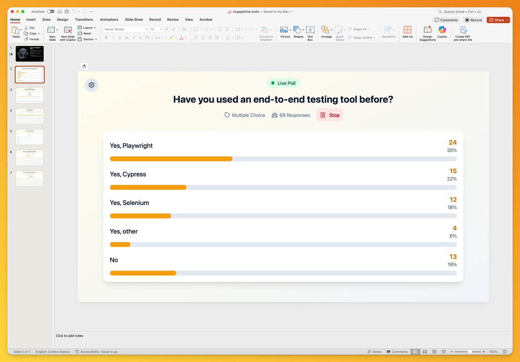This screenshot has height=362, width=520.
Task: Select slide 5 thumbnail in the sidebar
Action: coord(29,137)
